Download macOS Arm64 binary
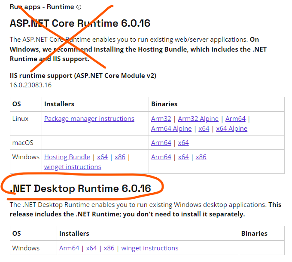Viewport: 292px width, 262px height. pos(161,143)
